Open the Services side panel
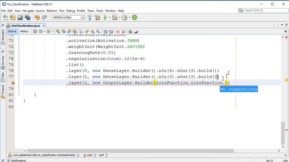 3,63
